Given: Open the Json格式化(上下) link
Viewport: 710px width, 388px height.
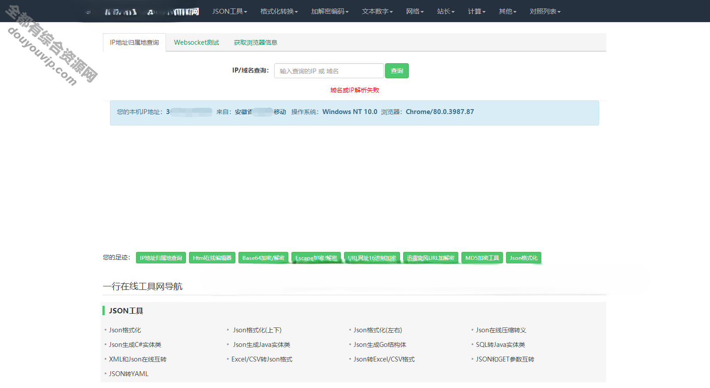Looking at the screenshot, I should (x=257, y=330).
